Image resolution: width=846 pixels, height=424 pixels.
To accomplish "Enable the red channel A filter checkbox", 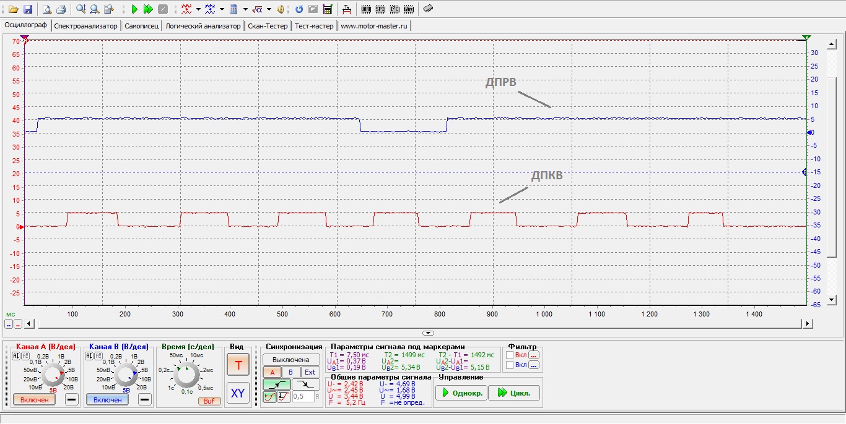I will pos(510,355).
